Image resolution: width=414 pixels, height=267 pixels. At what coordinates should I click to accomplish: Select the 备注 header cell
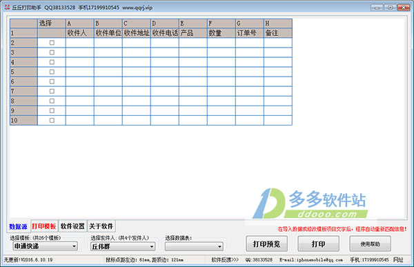click(278, 33)
